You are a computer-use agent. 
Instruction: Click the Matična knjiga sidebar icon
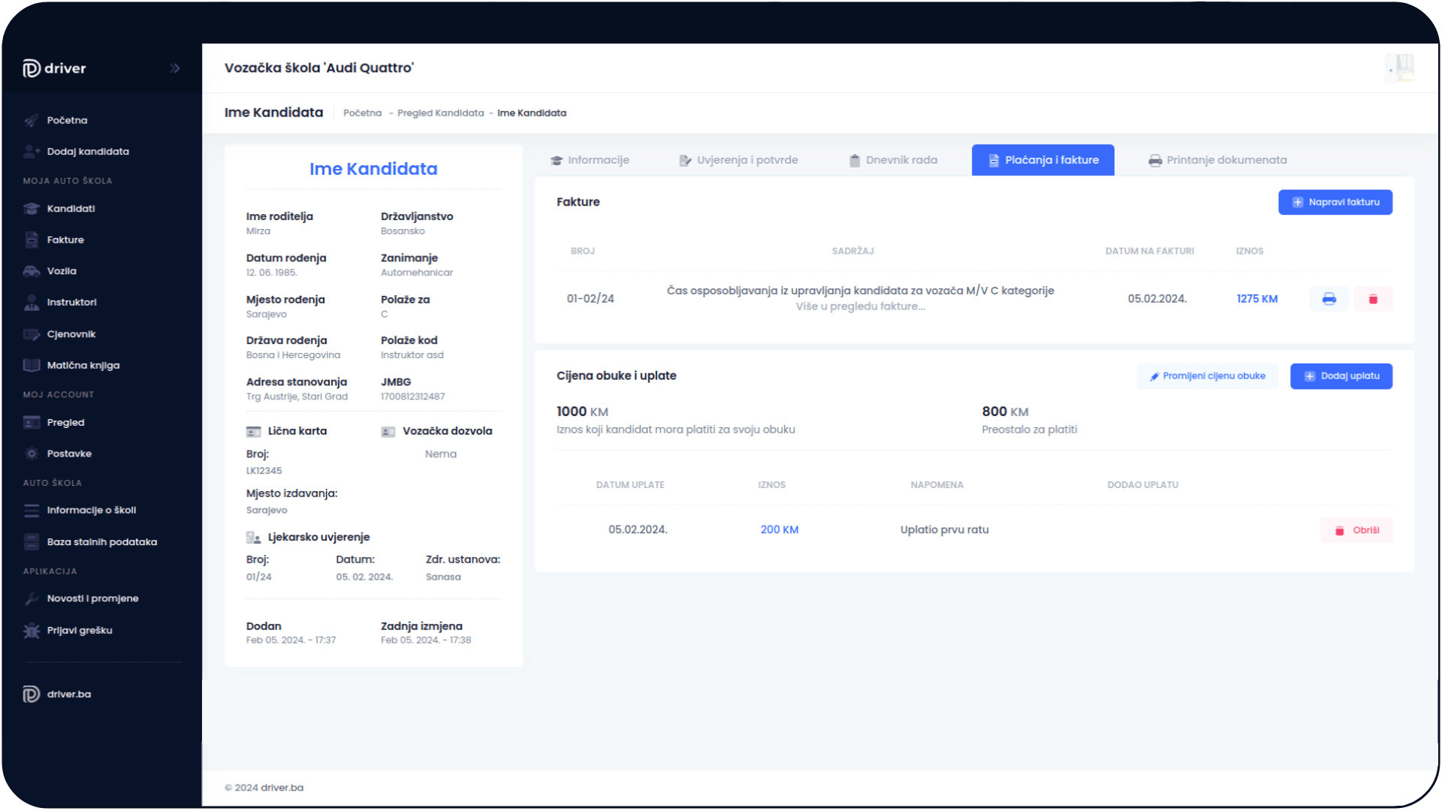[30, 364]
